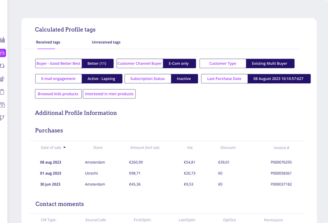
Task: Click the highlighted profiles people icon
Action: click(x=3, y=53)
